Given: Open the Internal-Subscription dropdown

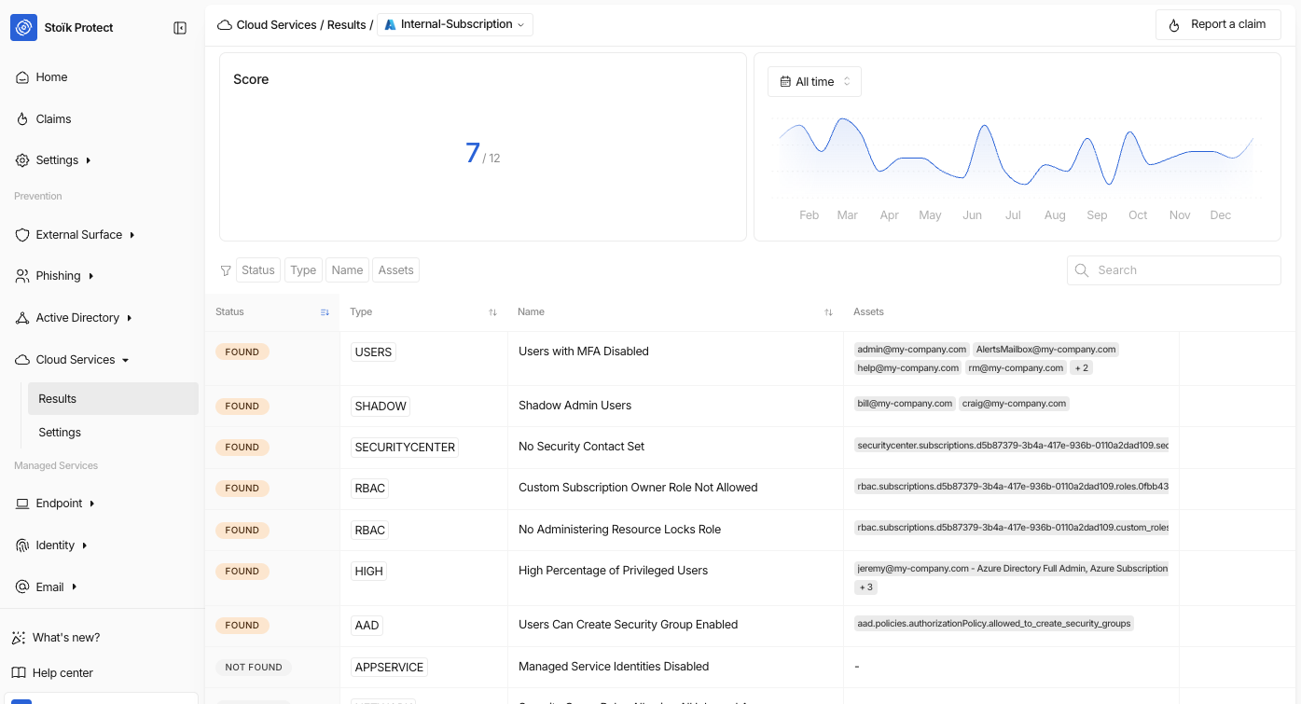Looking at the screenshot, I should coord(455,24).
